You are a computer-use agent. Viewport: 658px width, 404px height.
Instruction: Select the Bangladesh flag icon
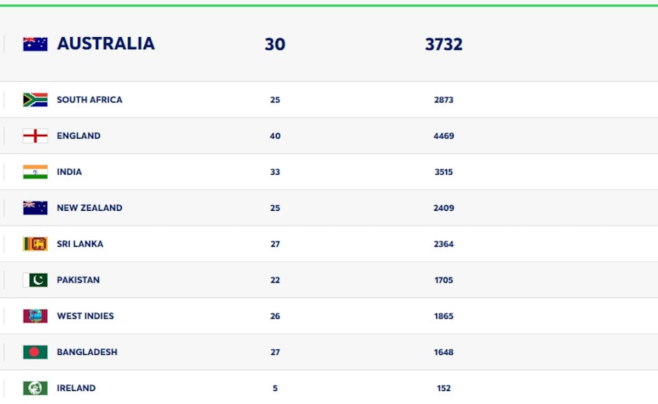pyautogui.click(x=35, y=352)
